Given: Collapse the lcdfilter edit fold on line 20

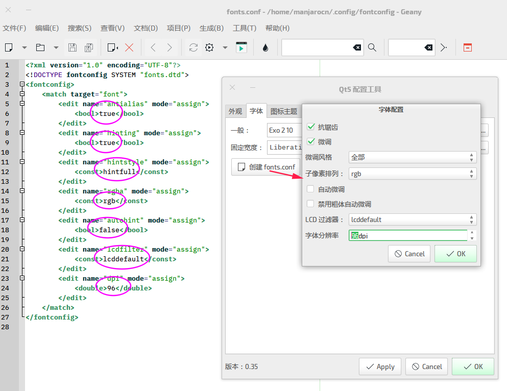Looking at the screenshot, I should (22, 249).
